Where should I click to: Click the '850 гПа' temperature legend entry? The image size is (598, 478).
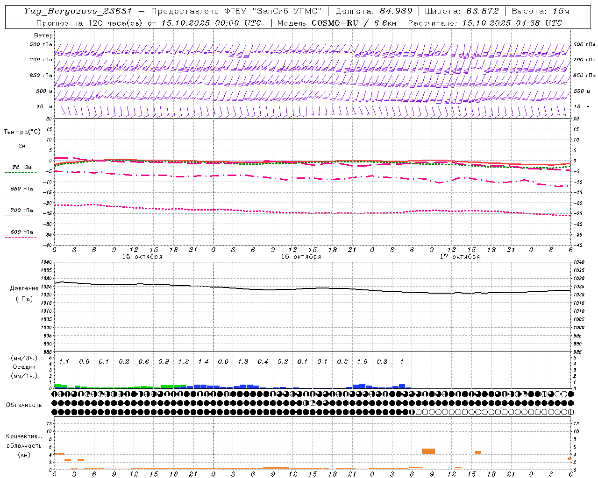pos(22,189)
